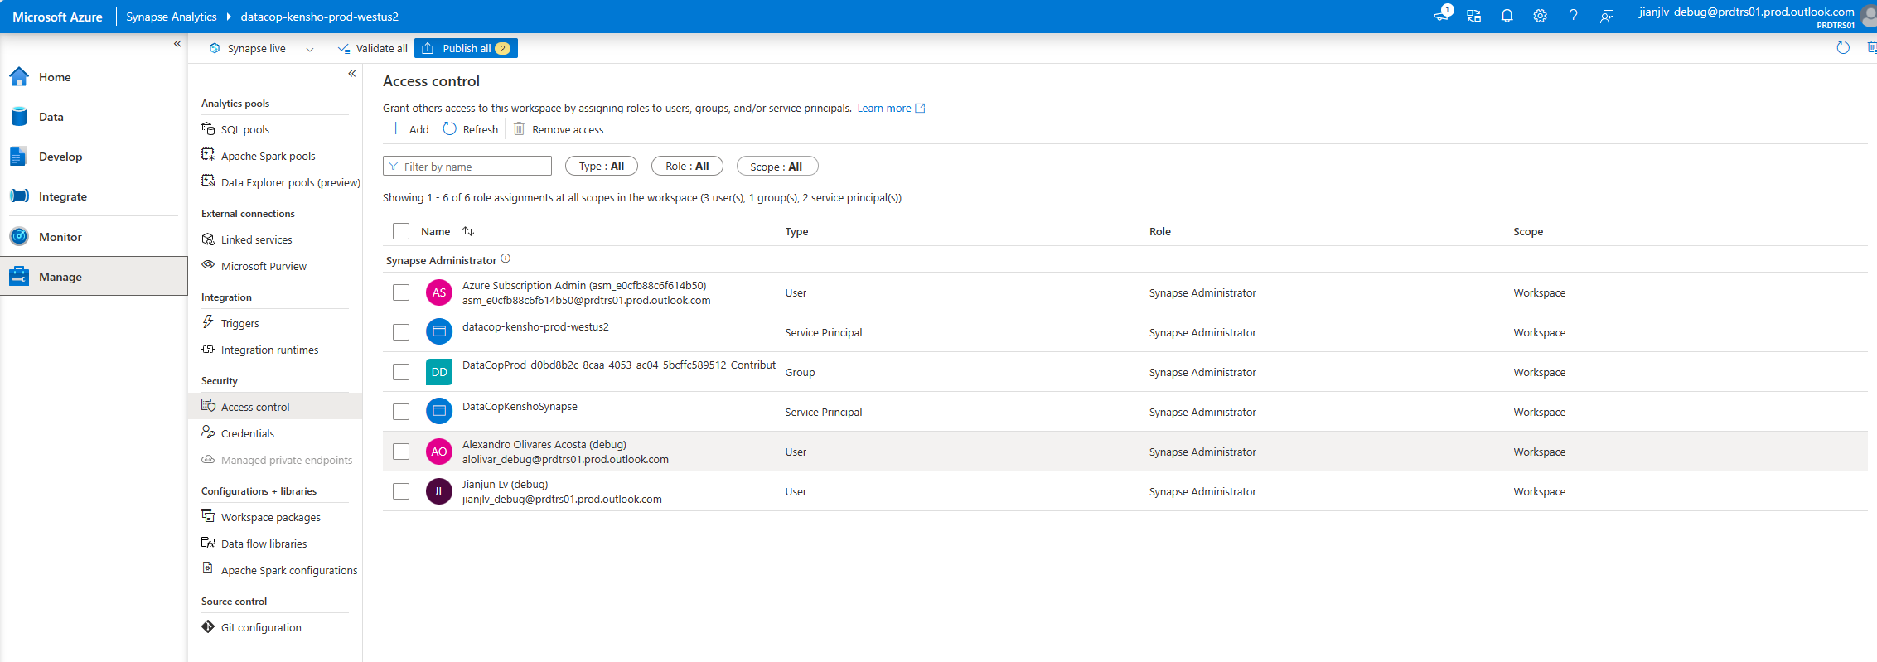Click the Filter by name field
The image size is (1877, 662).
tap(467, 167)
